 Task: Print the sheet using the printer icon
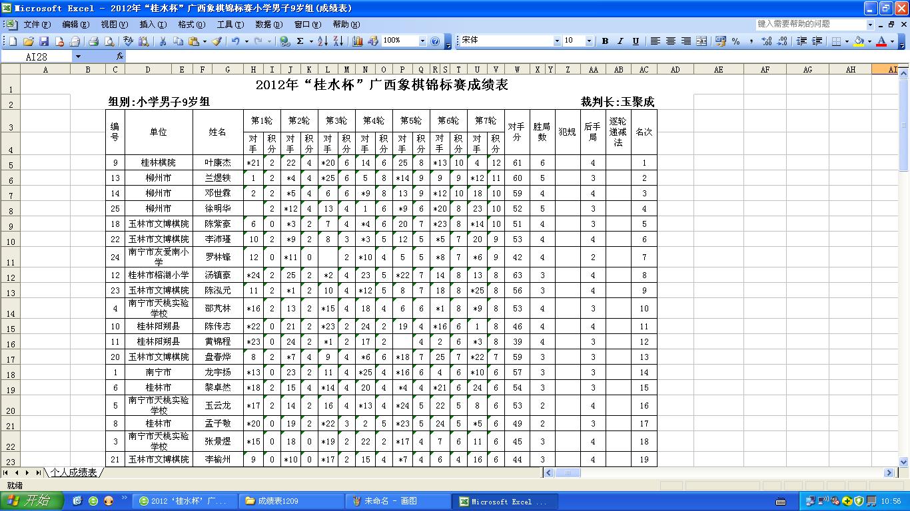[x=93, y=41]
